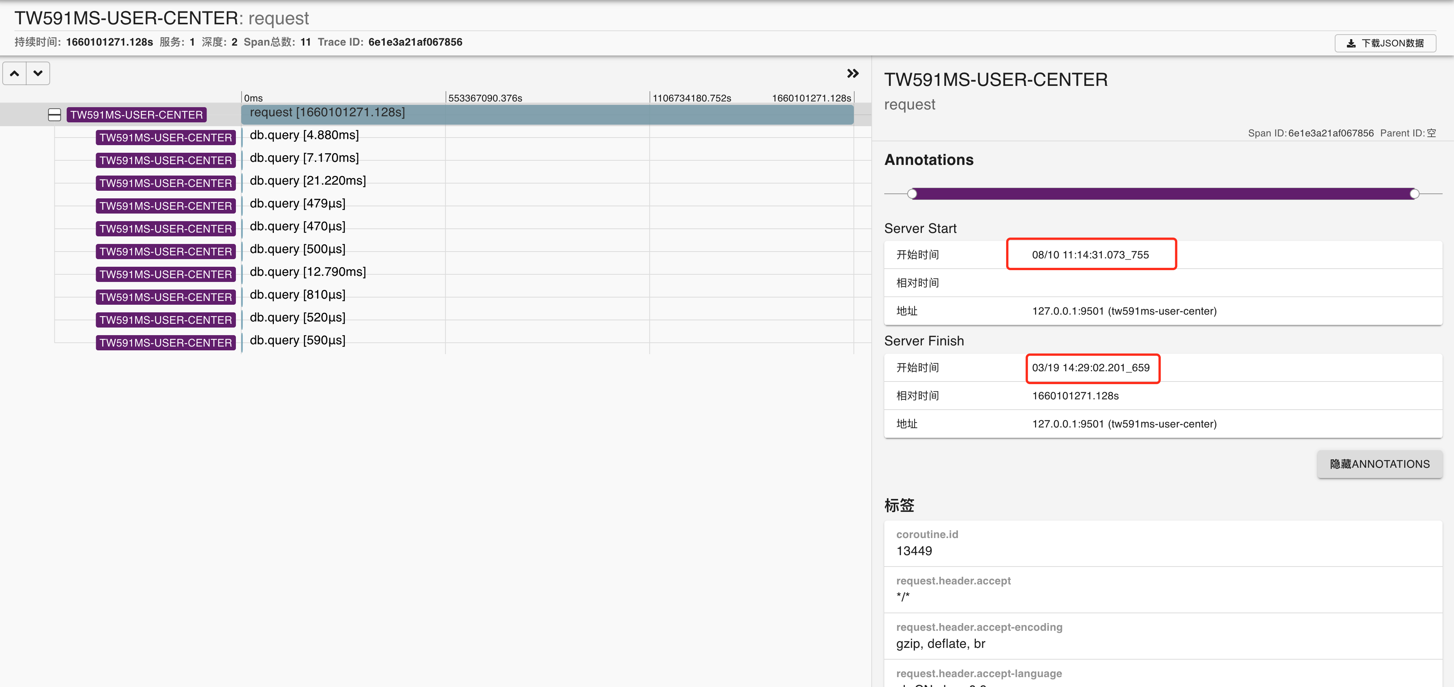
Task: Click the Trace ID 6e1e3a21af067856
Action: pos(416,42)
